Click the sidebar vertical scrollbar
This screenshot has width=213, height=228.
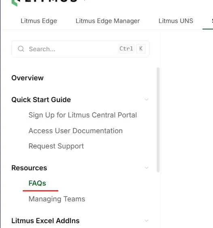pyautogui.click(x=158, y=120)
